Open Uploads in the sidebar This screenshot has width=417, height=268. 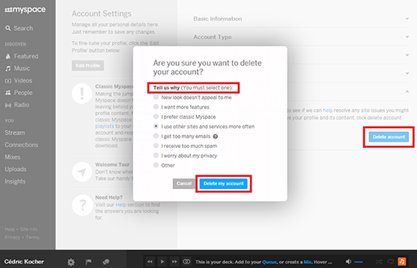click(x=15, y=170)
